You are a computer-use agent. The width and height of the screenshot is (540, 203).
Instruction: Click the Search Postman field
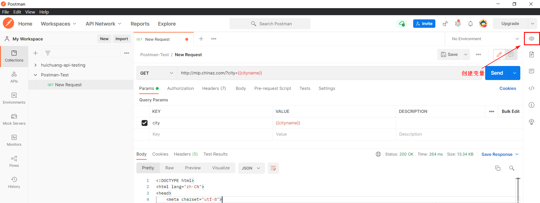click(x=270, y=24)
